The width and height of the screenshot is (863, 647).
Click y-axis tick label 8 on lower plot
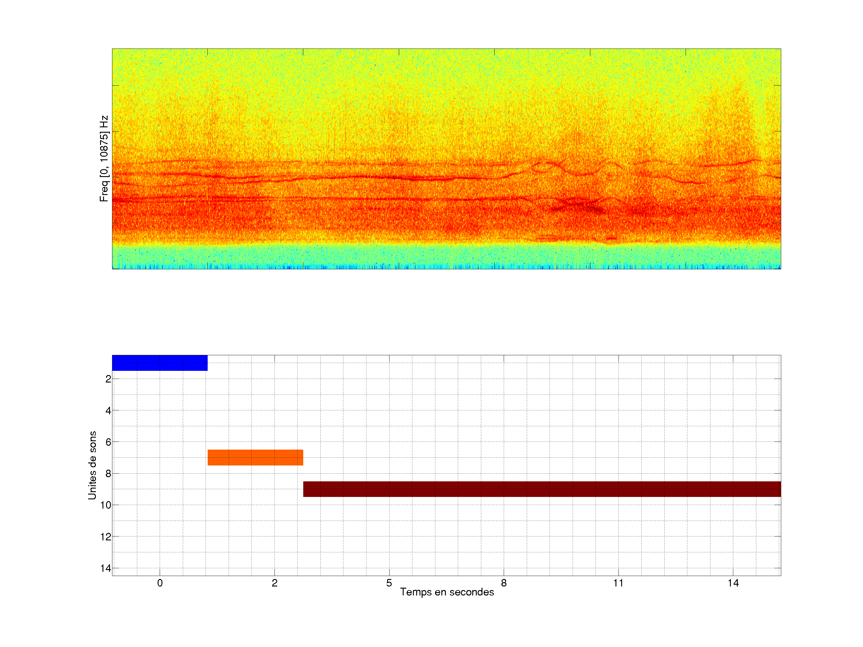(x=108, y=474)
